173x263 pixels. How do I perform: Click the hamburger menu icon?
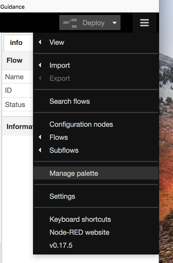tap(144, 23)
